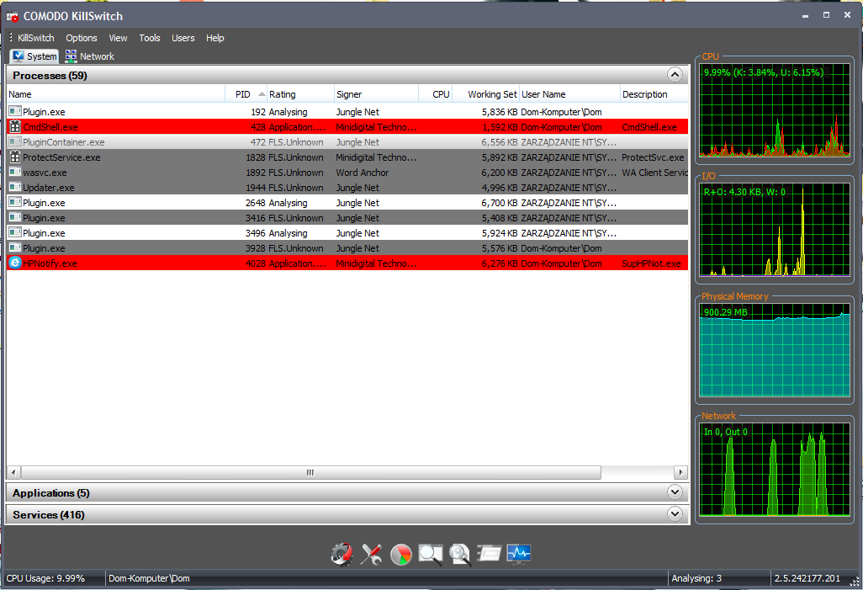
Task: Click the status bar resize grip
Action: tap(855, 582)
